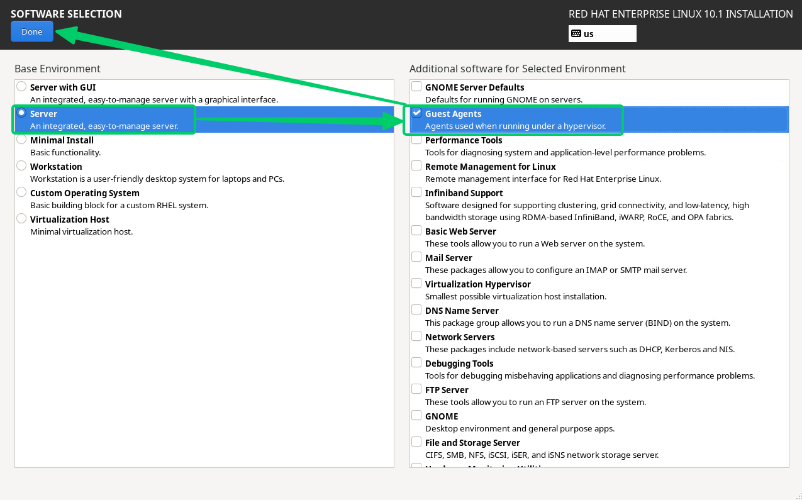Enable GNOME Server Defaults checkbox
This screenshot has width=802, height=500.
click(416, 86)
